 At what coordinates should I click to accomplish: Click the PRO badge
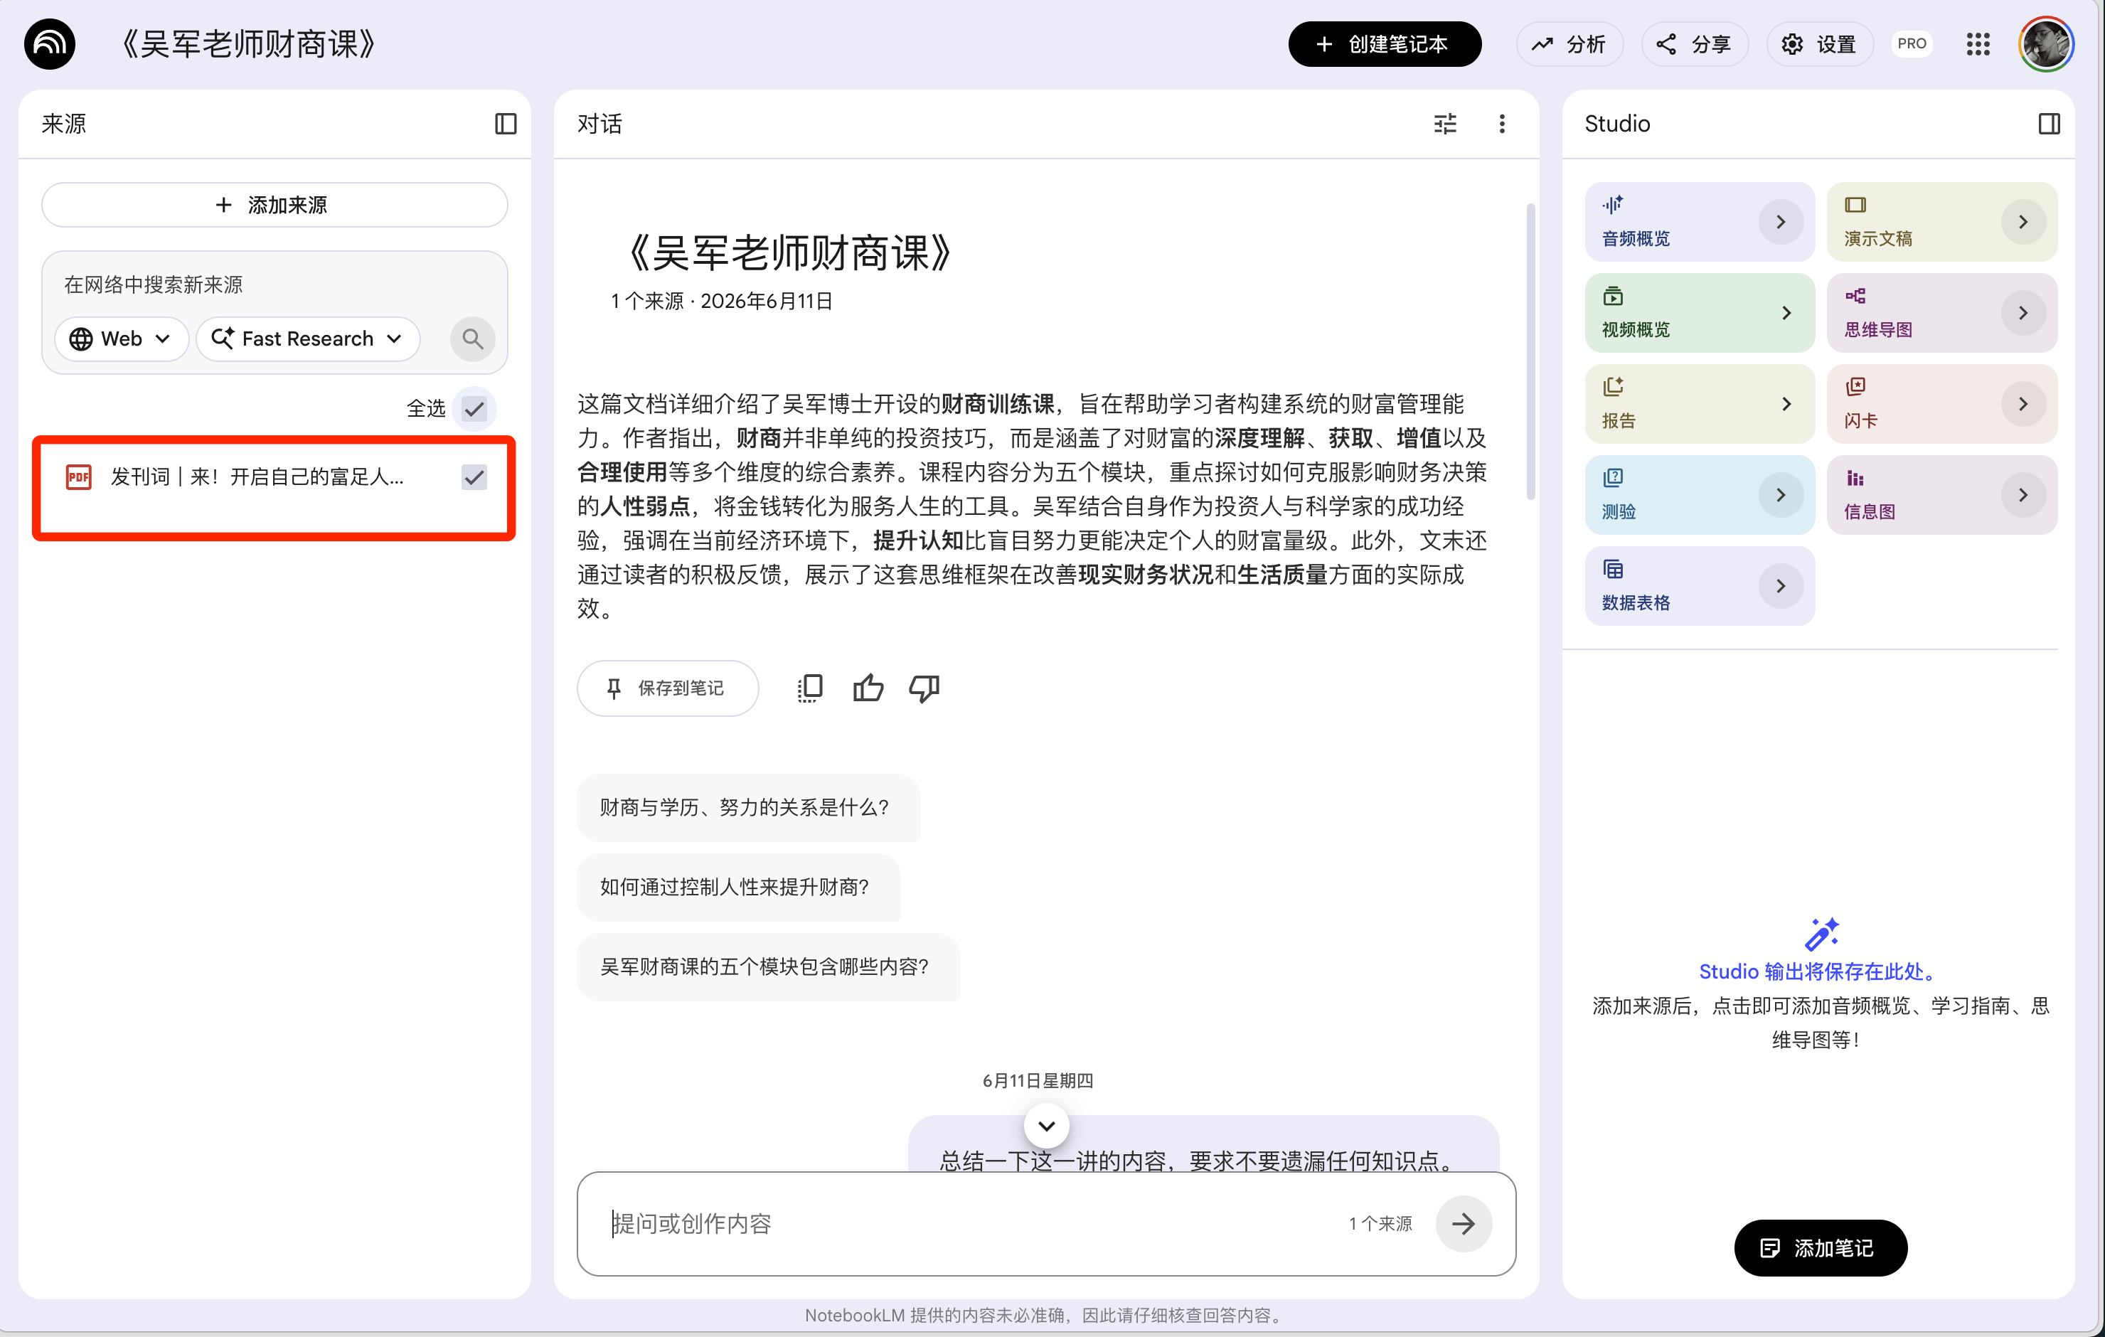[x=1912, y=43]
